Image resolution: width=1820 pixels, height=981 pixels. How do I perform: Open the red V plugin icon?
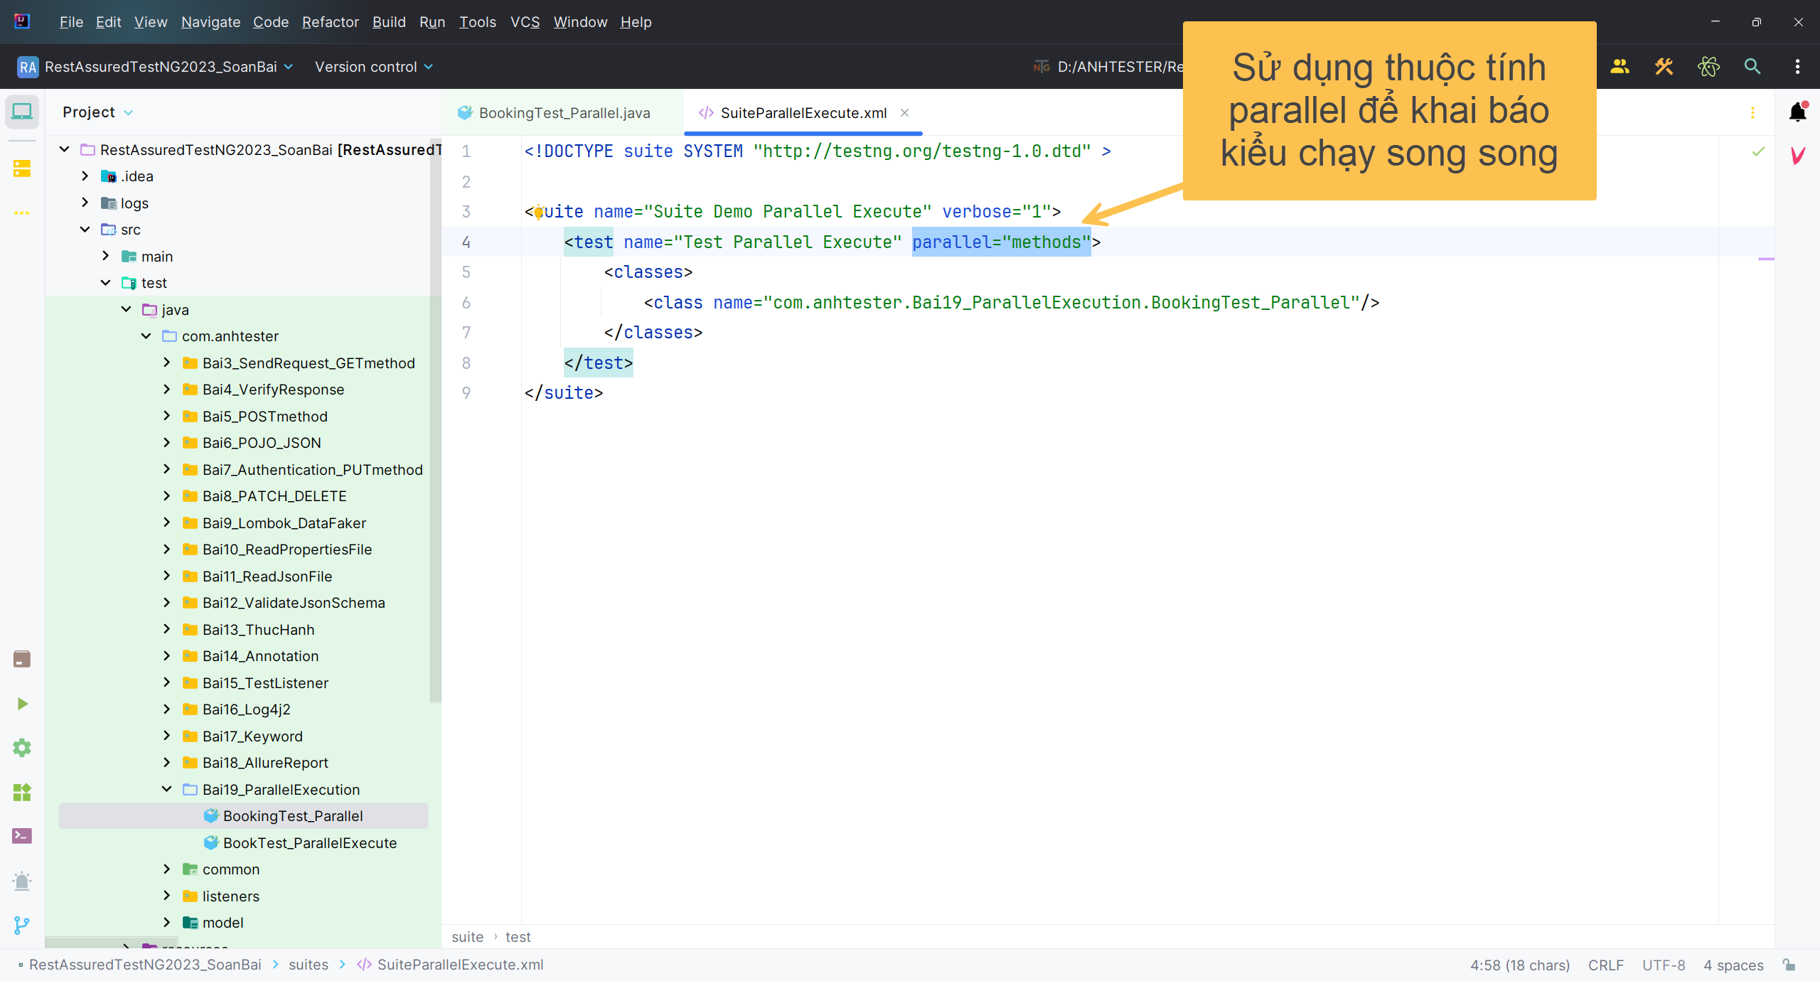tap(1798, 156)
